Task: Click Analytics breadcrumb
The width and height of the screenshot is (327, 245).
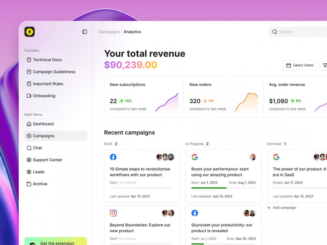Action: [132, 32]
